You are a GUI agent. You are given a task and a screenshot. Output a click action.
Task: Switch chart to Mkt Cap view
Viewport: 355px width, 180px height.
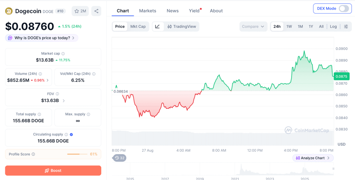click(x=138, y=26)
